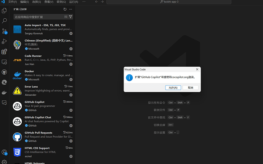Open manage gear for GitHub Copilot
Image resolution: width=263 pixels, height=164 pixels.
pyautogui.click(x=71, y=110)
